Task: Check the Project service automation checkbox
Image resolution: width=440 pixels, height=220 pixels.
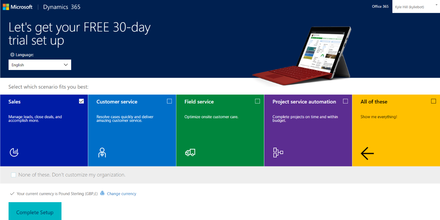Action: (345, 101)
